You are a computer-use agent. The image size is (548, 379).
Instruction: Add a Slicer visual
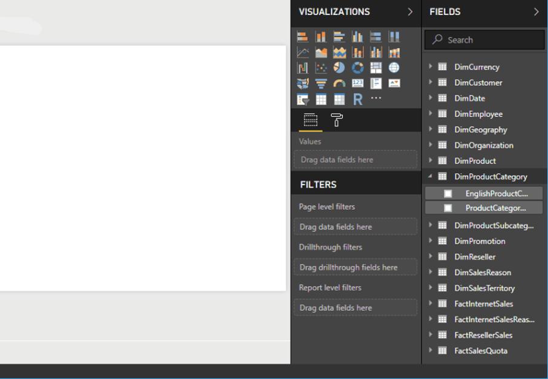coord(303,100)
